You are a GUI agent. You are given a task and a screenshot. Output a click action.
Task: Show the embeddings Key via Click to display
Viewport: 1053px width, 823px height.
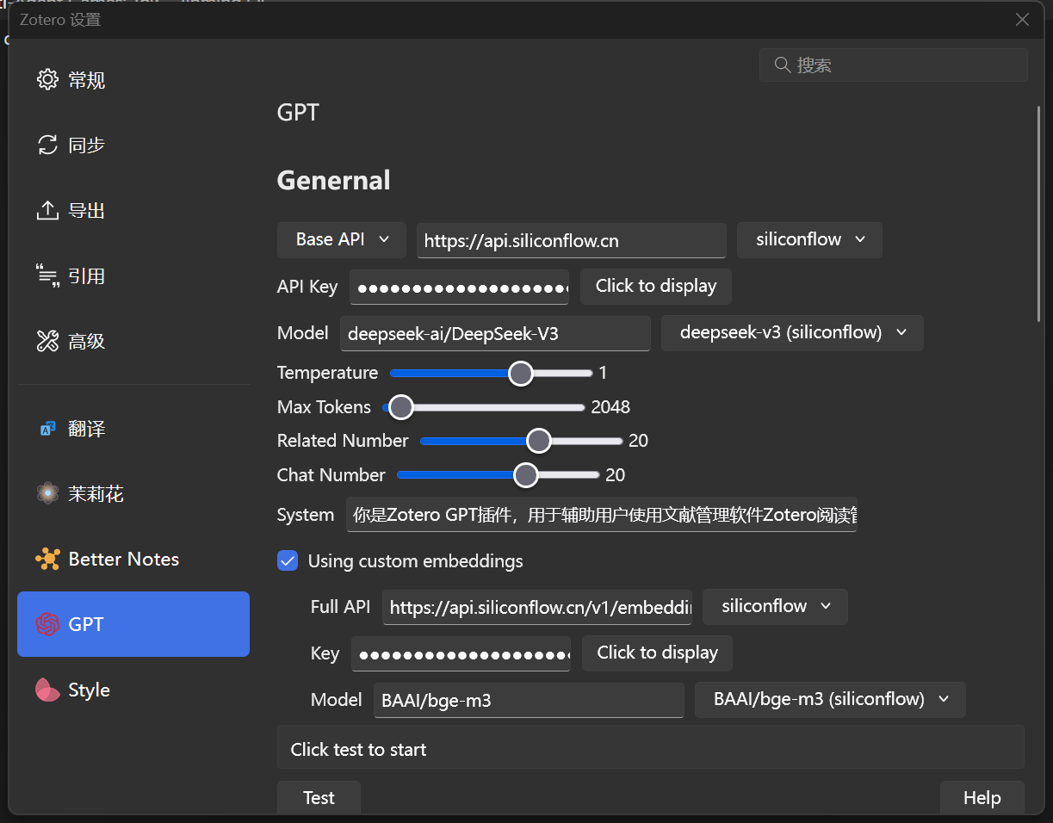[x=657, y=653]
